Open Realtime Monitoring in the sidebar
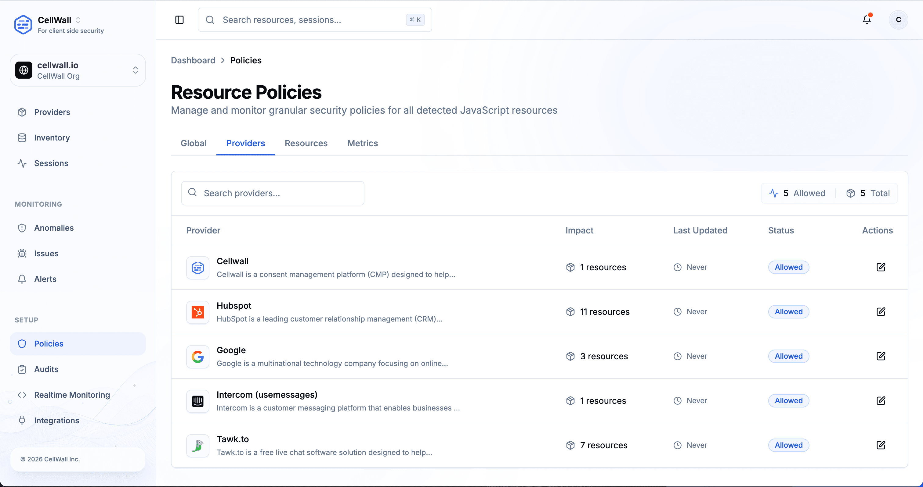Viewport: 923px width, 487px height. pos(78,395)
